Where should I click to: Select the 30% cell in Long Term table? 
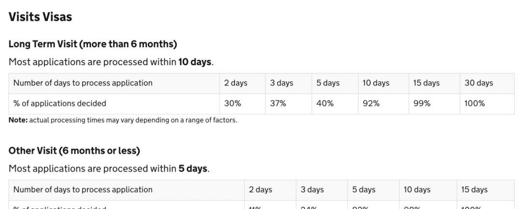232,103
